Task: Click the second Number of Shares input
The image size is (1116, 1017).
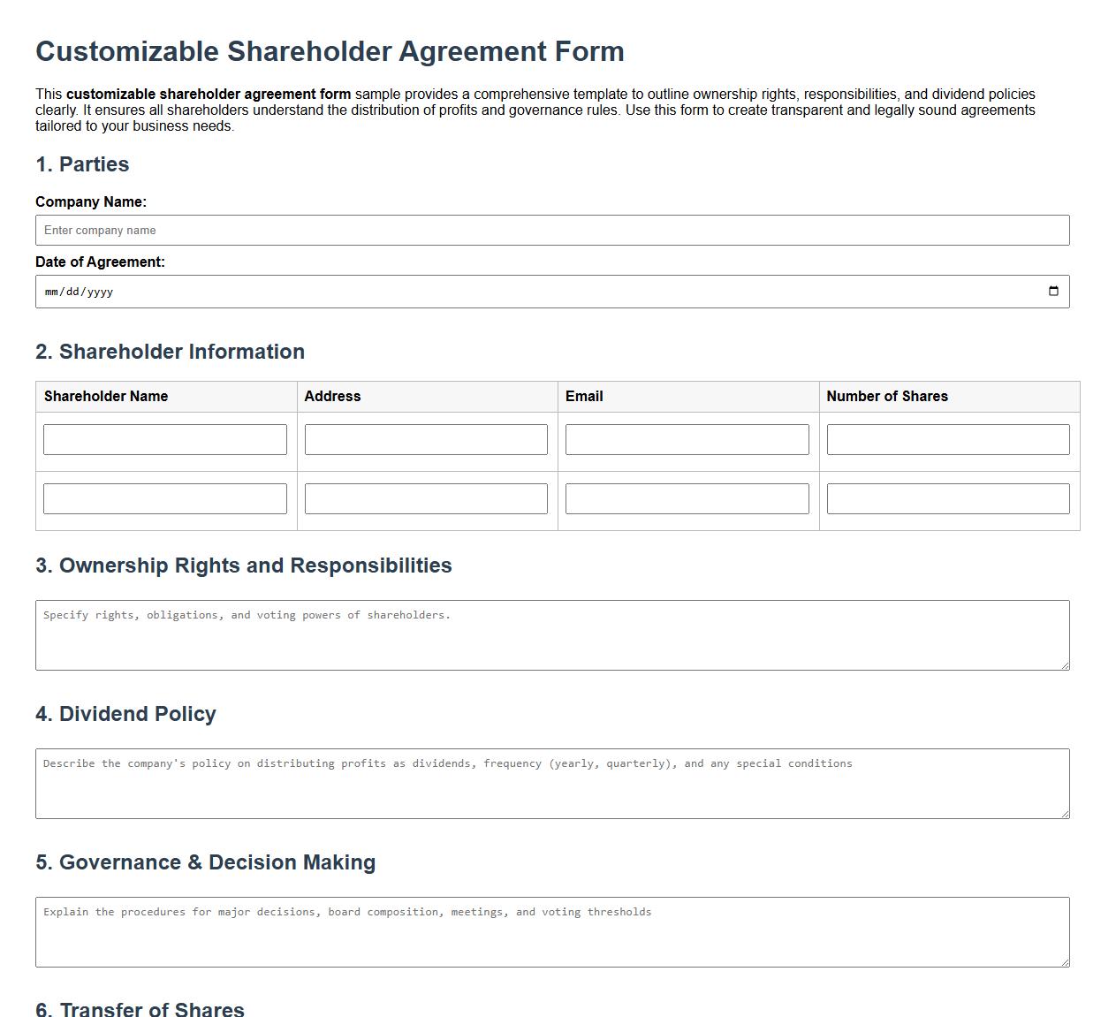Action: [x=947, y=497]
